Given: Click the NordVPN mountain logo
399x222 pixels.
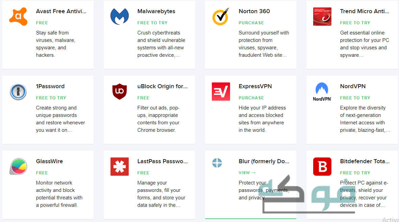Looking at the screenshot, I should pos(322,92).
